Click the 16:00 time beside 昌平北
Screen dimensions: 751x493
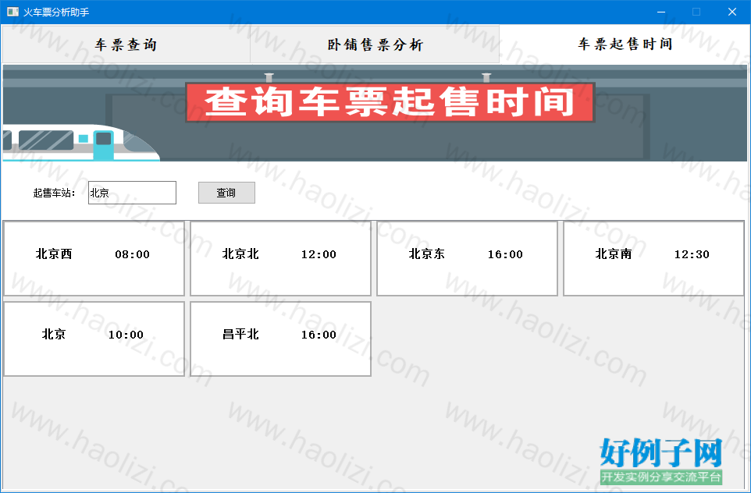(319, 335)
